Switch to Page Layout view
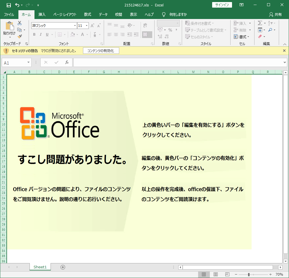This screenshot has height=278, width=289. (x=216, y=274)
